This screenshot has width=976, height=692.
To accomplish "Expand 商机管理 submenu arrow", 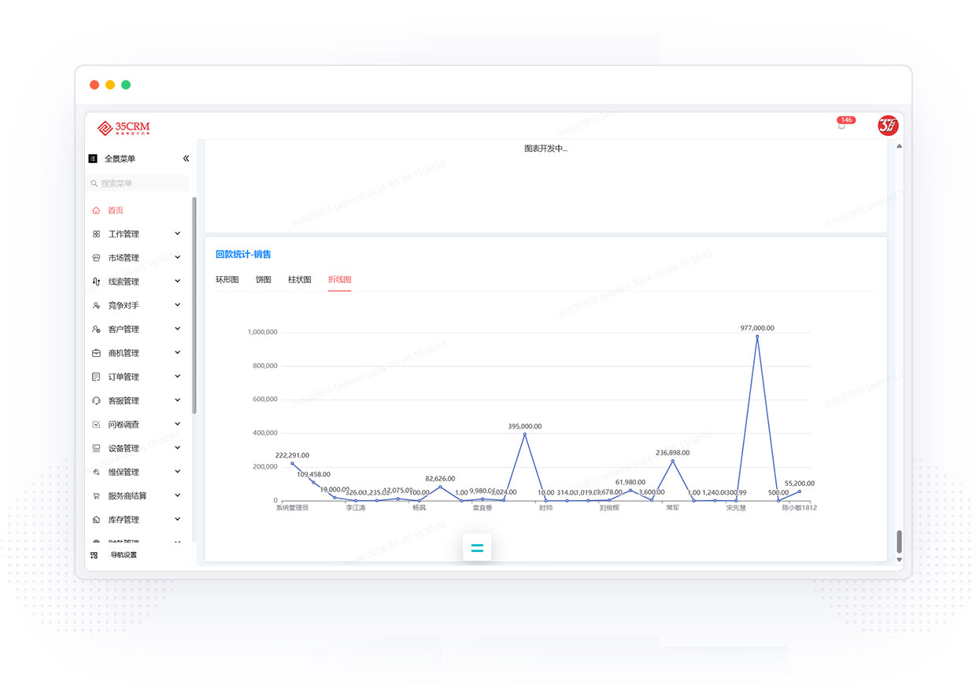I will [x=178, y=352].
